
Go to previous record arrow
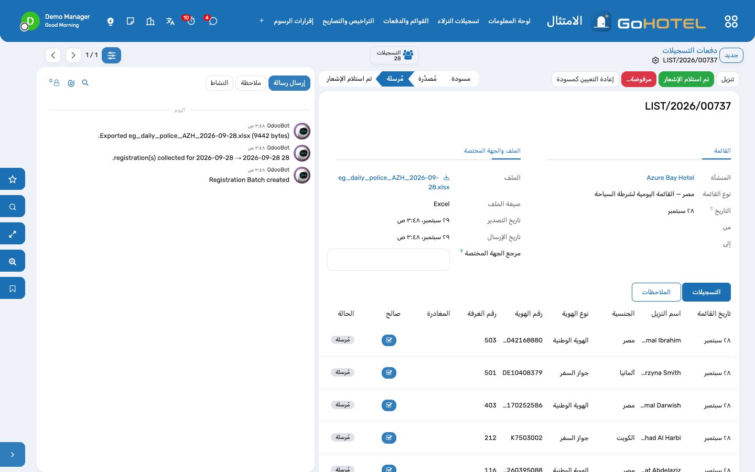click(53, 55)
